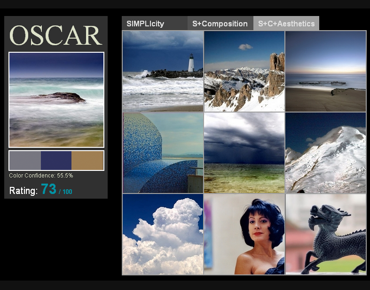Select the S+C+Aesthetics tab
The image size is (370, 290).
(286, 24)
